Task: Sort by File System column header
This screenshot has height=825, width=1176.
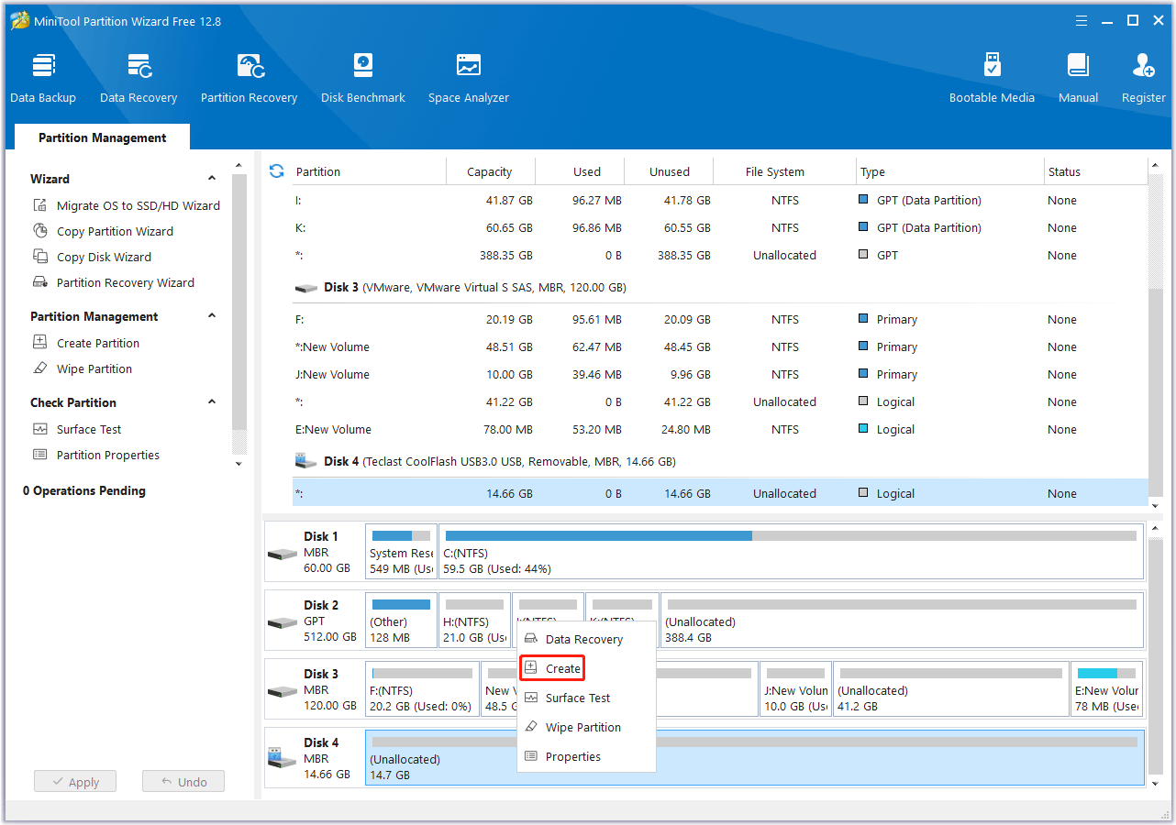Action: [785, 171]
